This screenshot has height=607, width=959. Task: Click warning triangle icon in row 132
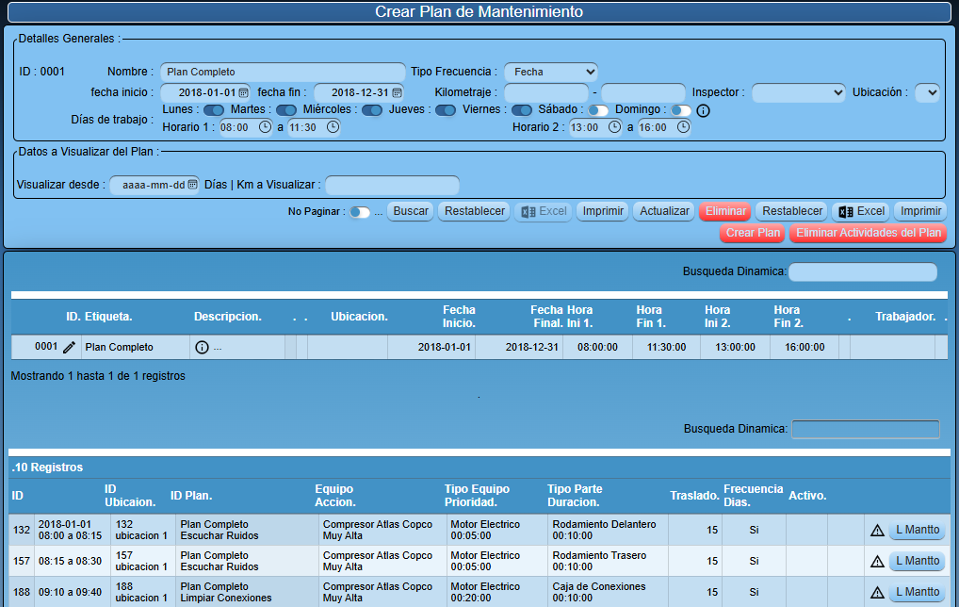click(878, 531)
